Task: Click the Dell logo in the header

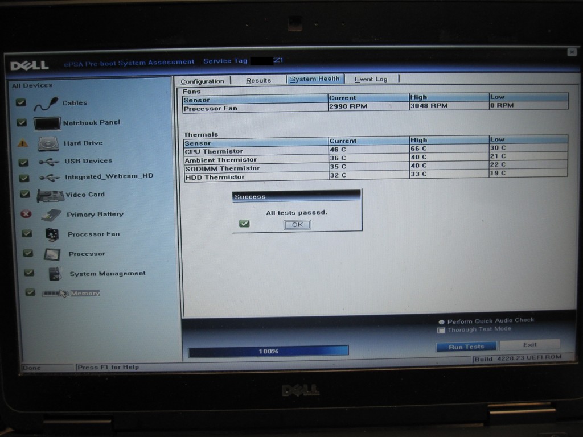Action: click(x=30, y=66)
